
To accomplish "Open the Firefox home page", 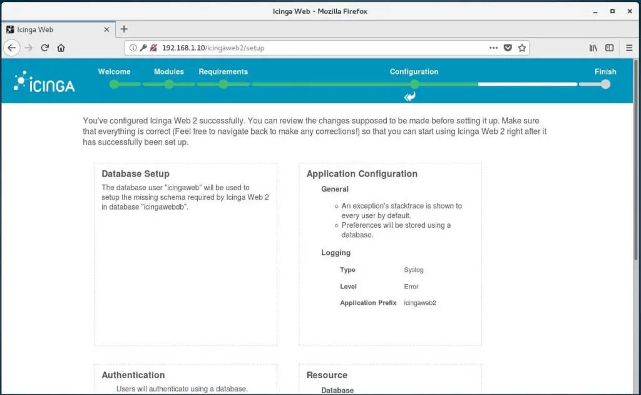I will tap(61, 48).
